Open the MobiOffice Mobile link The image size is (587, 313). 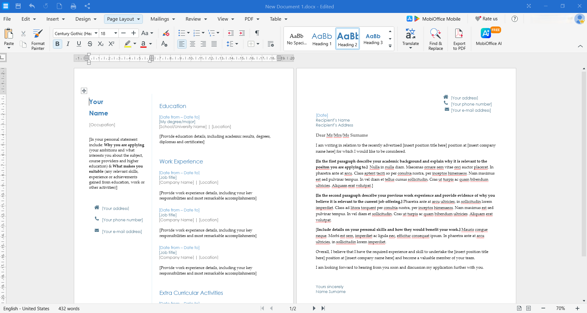(433, 19)
